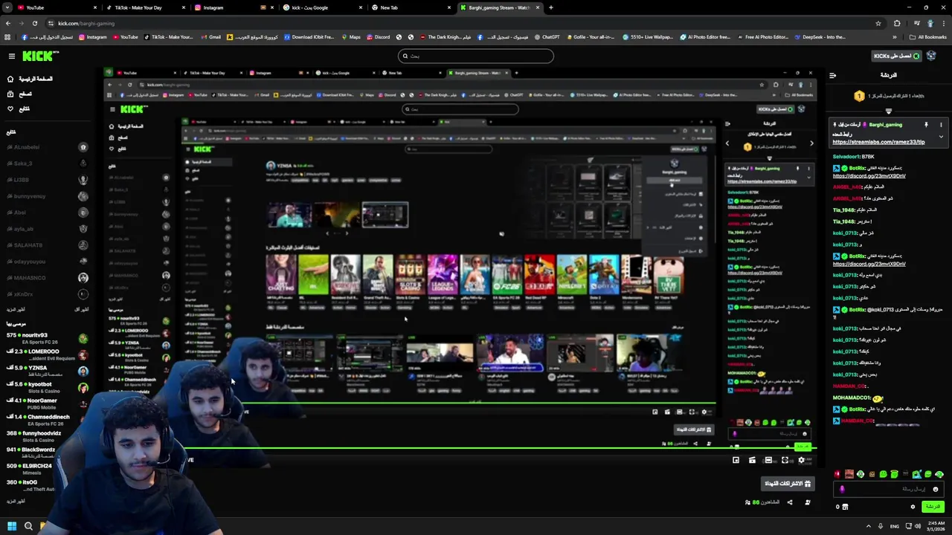Create a clip with the player clip icon
The image size is (952, 535).
click(752, 460)
